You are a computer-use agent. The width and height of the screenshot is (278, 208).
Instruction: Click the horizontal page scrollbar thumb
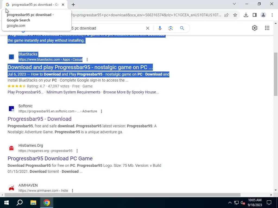[122, 195]
